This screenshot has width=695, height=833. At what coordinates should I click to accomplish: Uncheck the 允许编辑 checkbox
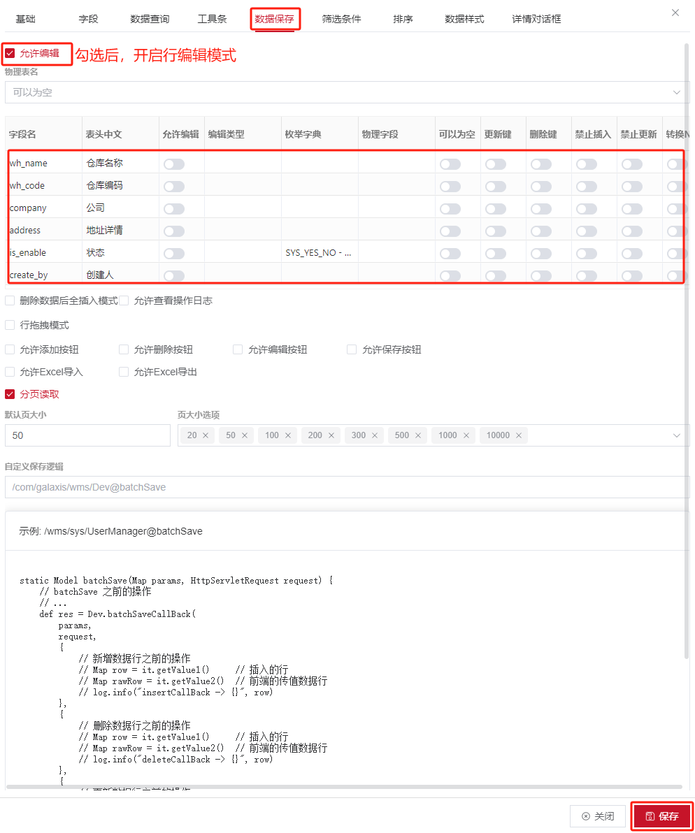click(10, 53)
